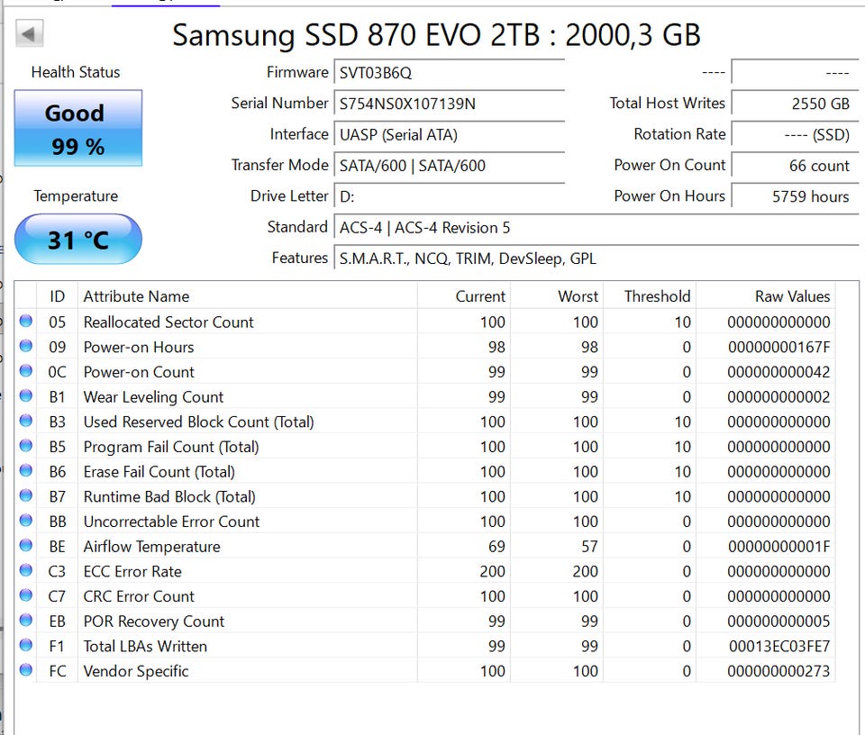Click the Serial Number field S754NS0X107139N
865x735 pixels.
(x=449, y=104)
